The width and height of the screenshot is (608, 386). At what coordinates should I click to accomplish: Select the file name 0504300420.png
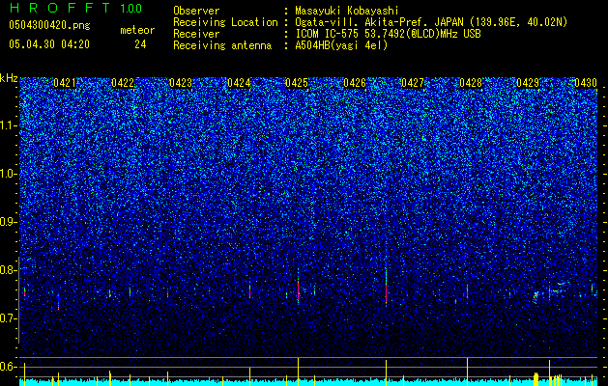[x=49, y=26]
